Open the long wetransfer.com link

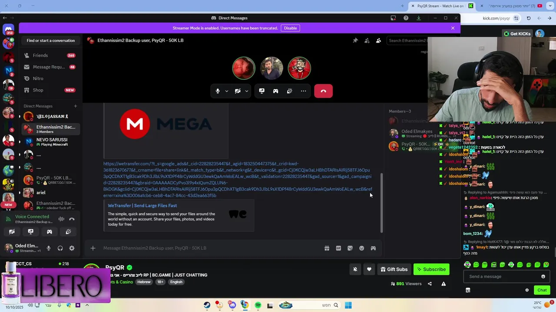(x=238, y=179)
